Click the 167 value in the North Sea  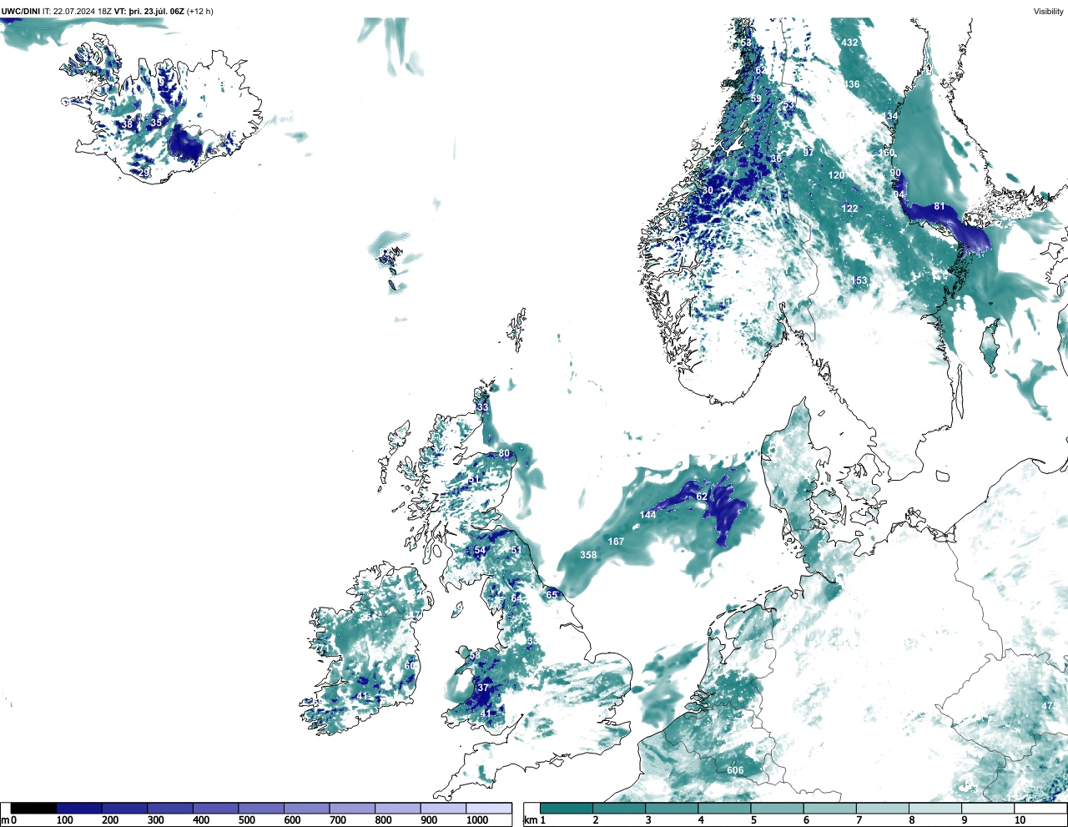(616, 542)
